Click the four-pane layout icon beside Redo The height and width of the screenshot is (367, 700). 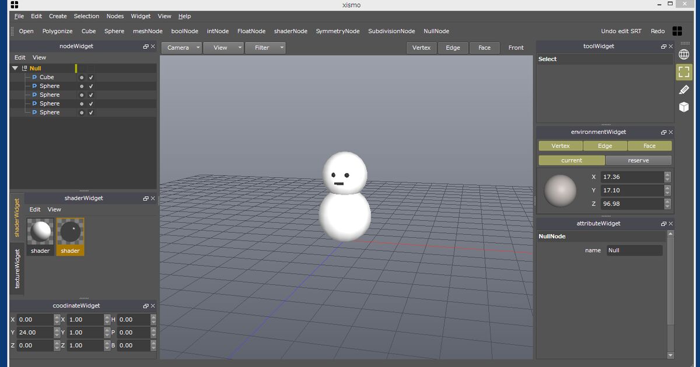(x=677, y=31)
